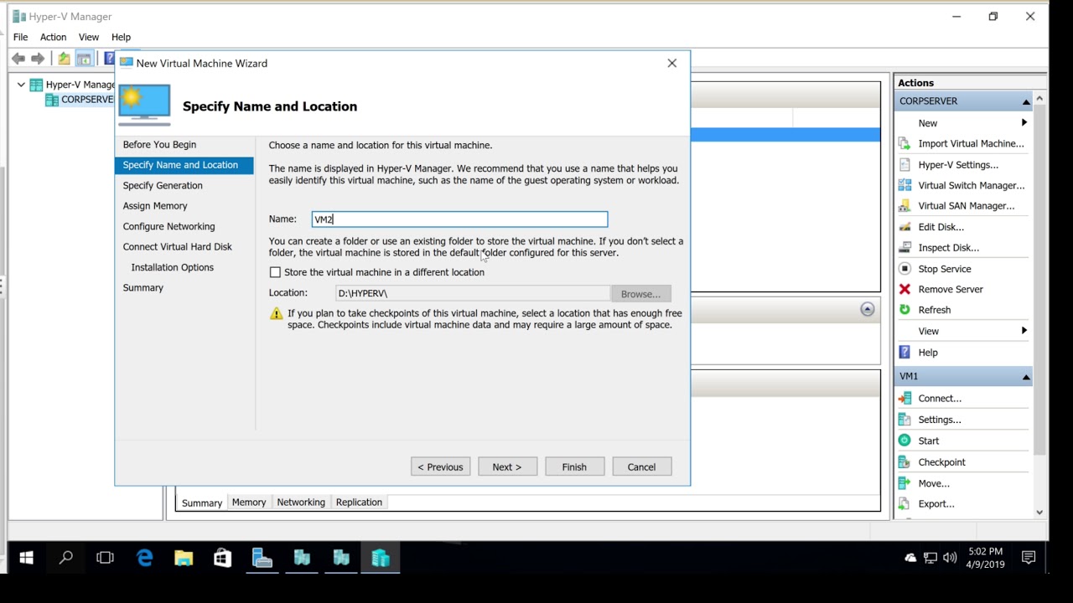Collapse the CORPSERVER actions section
1073x603 pixels.
tap(1025, 101)
